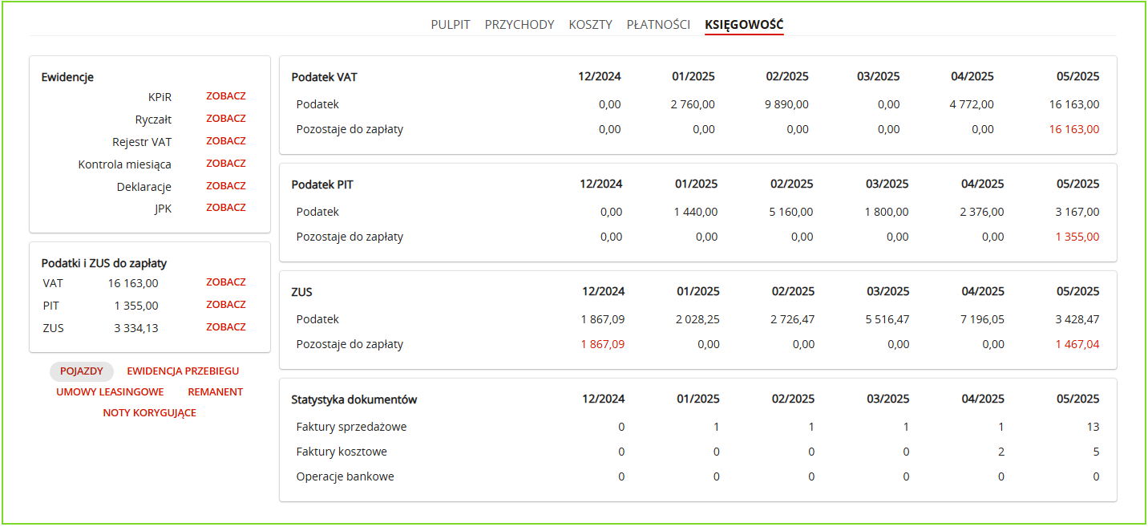
Task: Click the Kontrola miesiąca label
Action: tap(124, 164)
